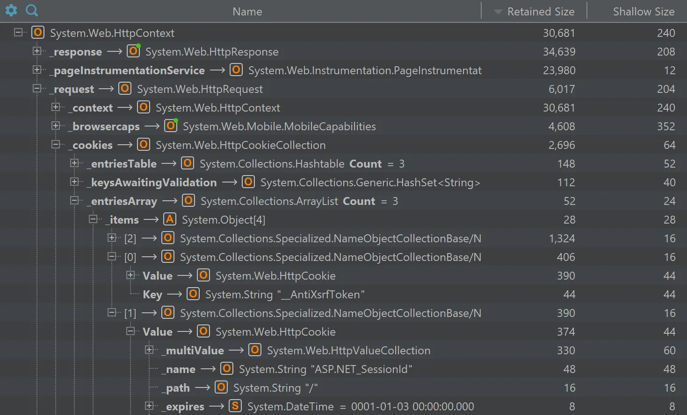Click the struct icon beside System.DateTime

pos(235,406)
